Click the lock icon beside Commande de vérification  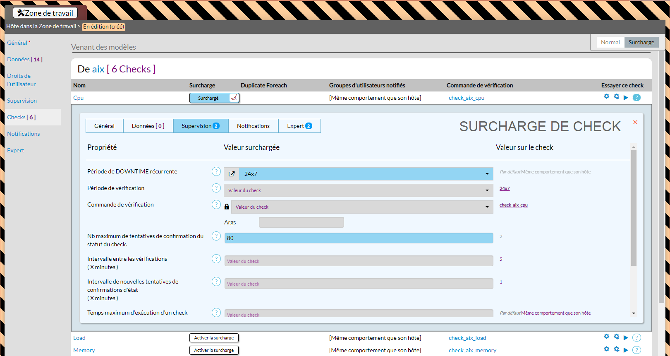(227, 207)
